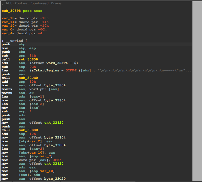Select var_C in its declaration line
Viewport: 202px width, 182px height.
[6, 29]
